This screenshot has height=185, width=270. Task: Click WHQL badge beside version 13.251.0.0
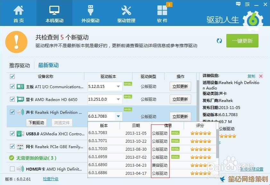coord(128,97)
